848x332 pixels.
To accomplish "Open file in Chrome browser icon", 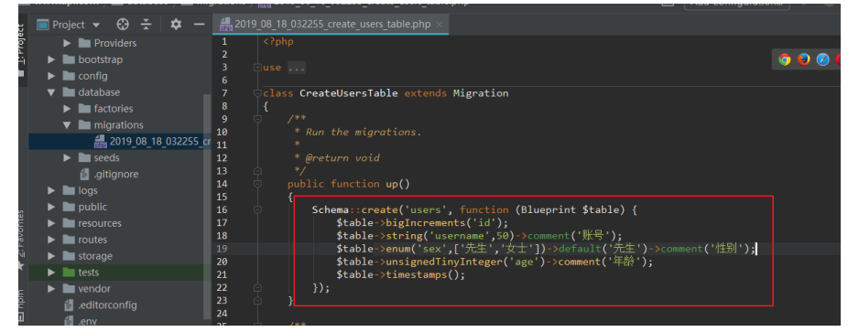I will (x=784, y=59).
